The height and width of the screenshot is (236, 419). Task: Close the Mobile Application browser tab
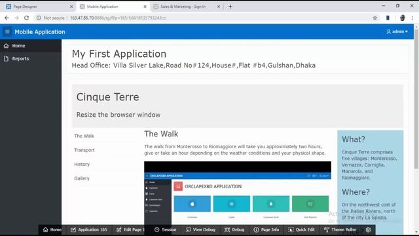[145, 7]
